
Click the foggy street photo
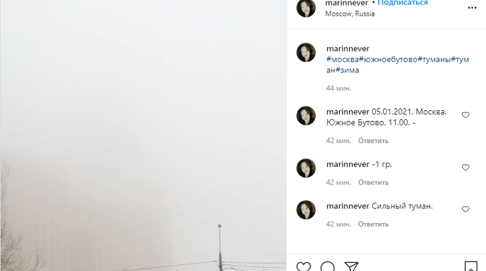tap(143, 135)
